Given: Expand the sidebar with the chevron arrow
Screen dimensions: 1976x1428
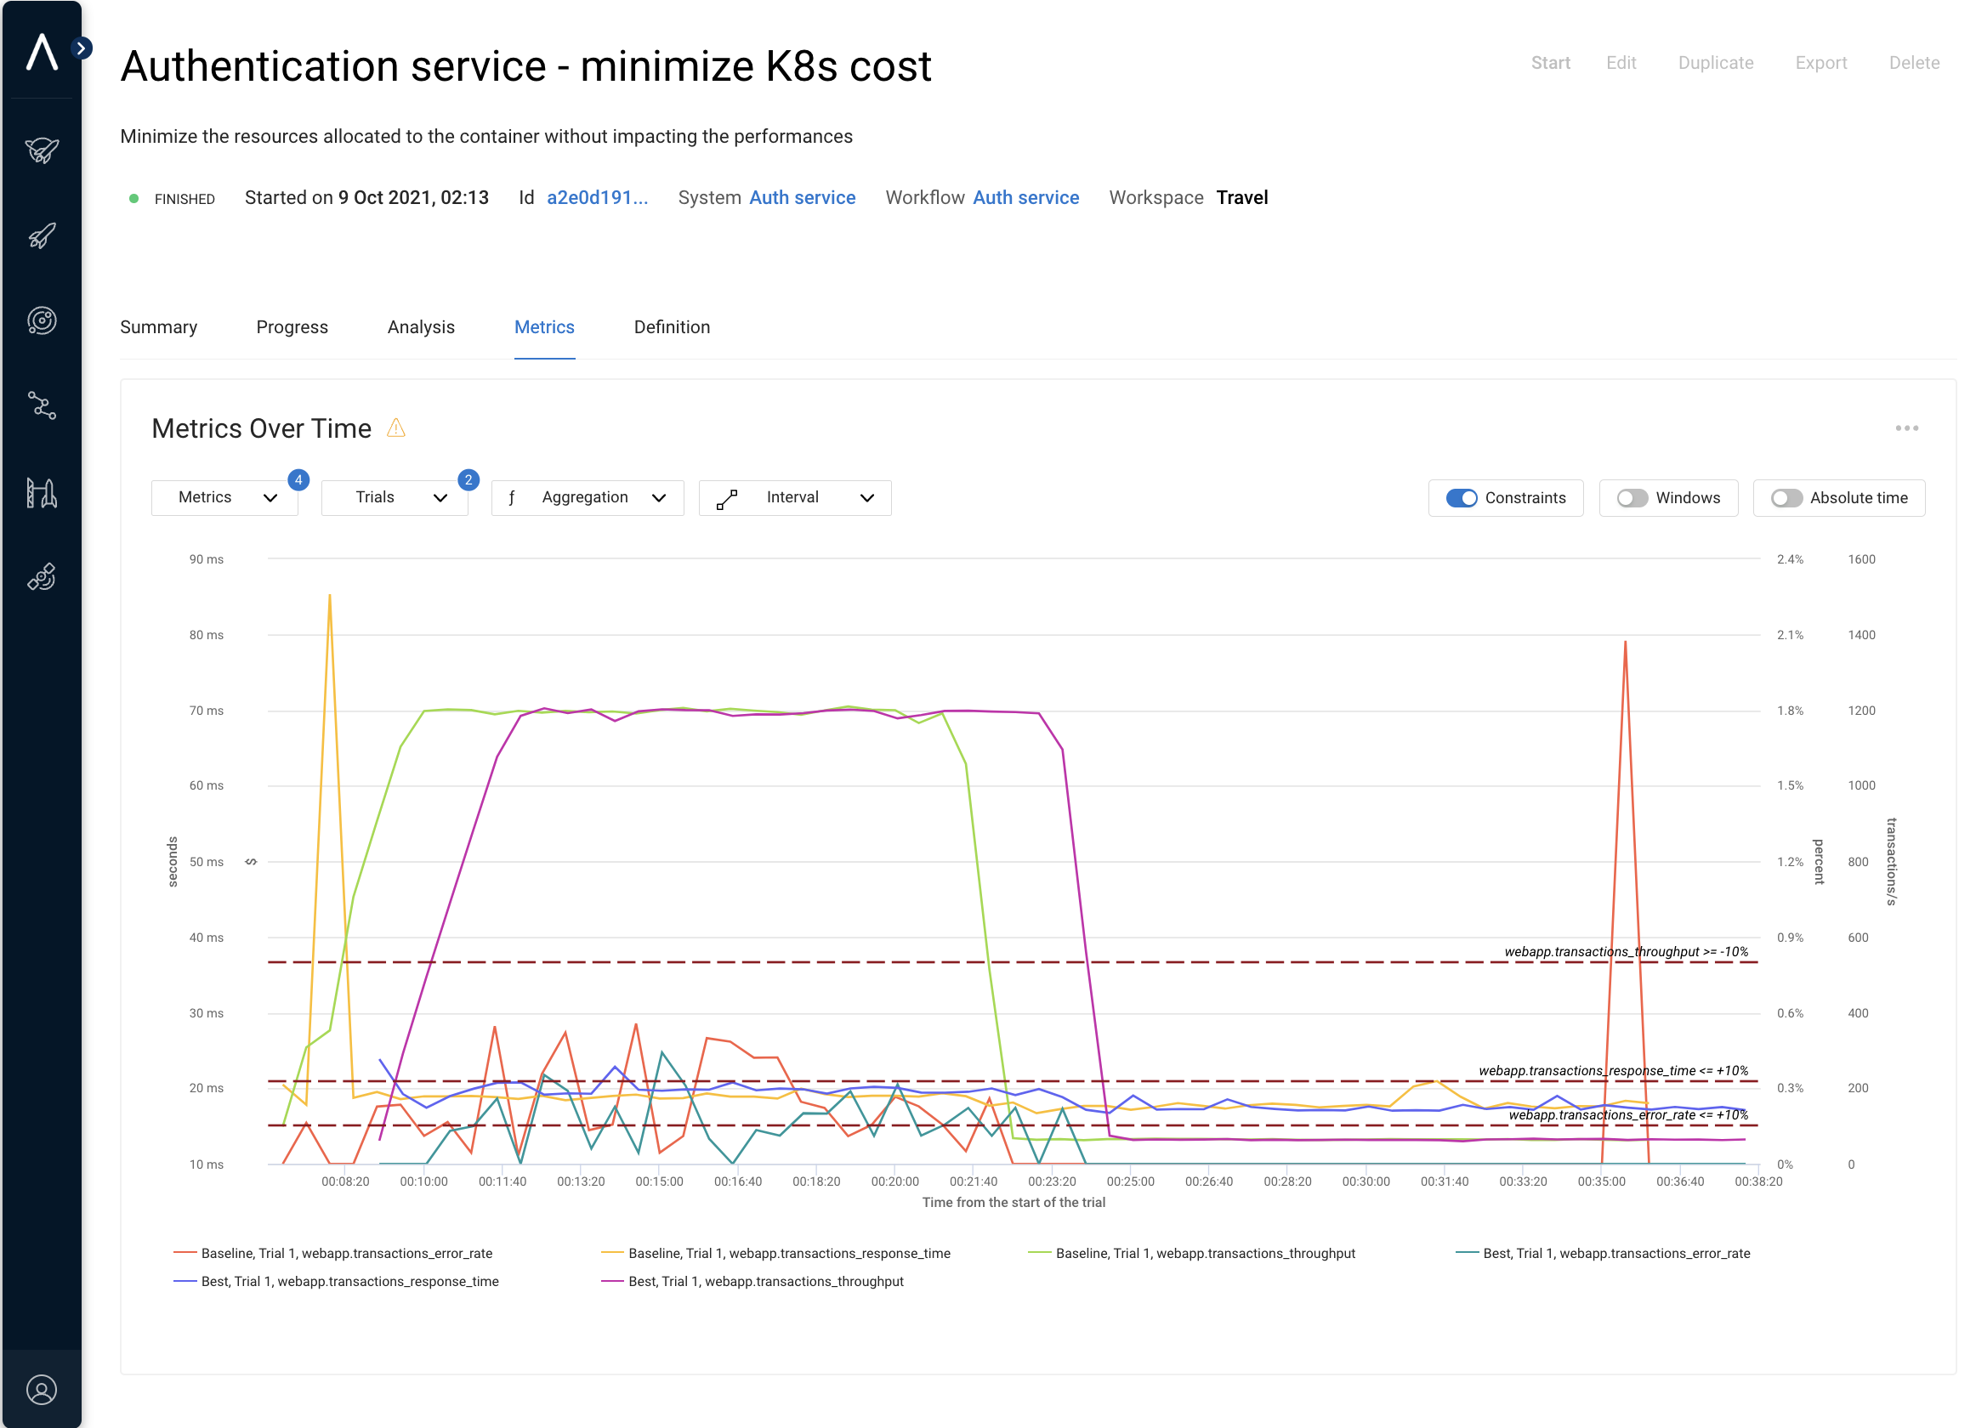Looking at the screenshot, I should point(81,48).
